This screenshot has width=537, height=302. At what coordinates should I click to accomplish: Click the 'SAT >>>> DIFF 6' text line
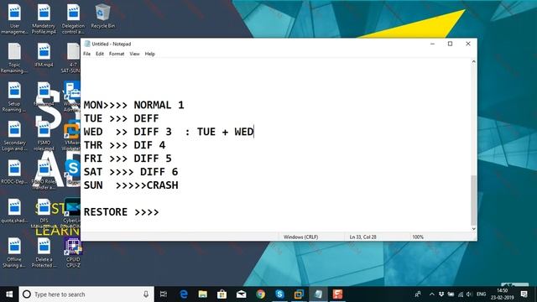pos(131,171)
